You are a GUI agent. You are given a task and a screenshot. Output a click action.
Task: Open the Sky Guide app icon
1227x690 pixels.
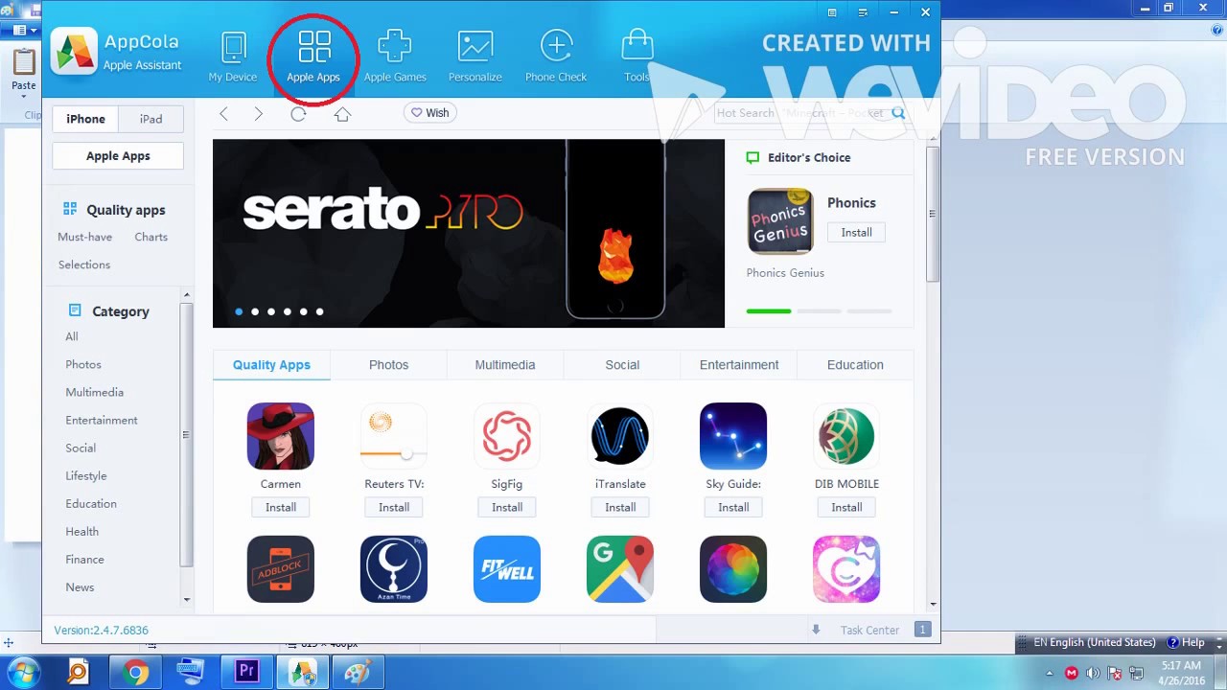(x=733, y=436)
